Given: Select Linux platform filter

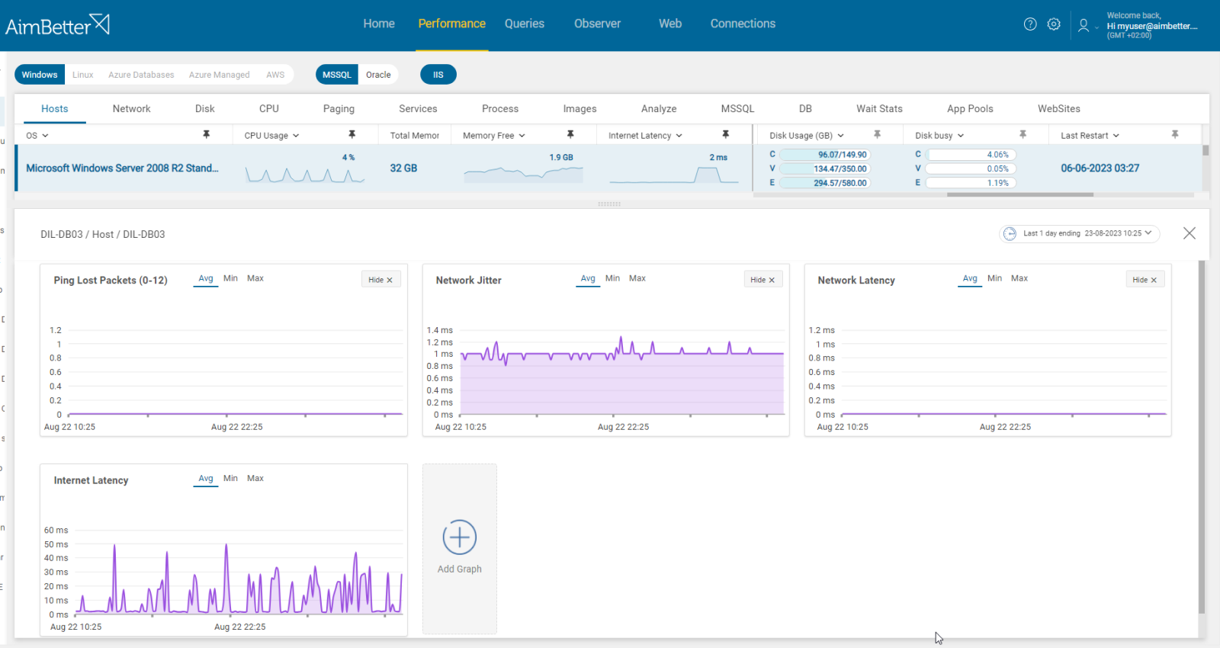Looking at the screenshot, I should point(83,75).
